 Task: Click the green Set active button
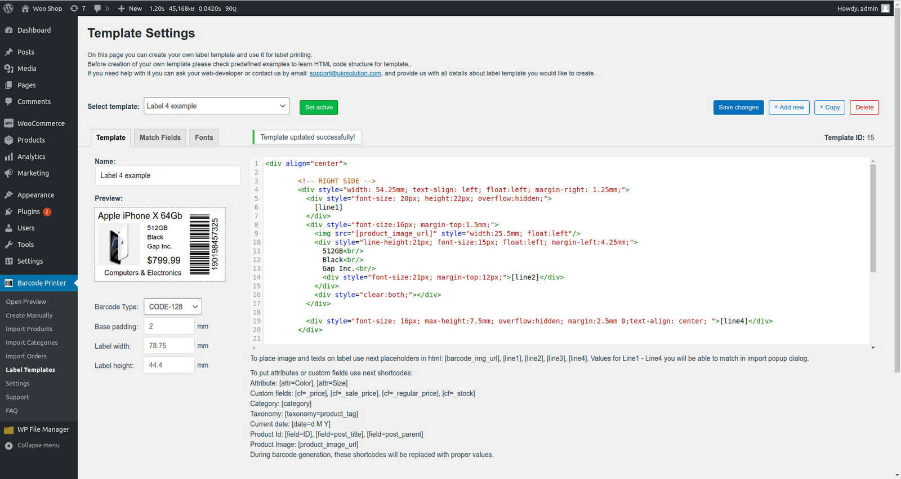(319, 107)
